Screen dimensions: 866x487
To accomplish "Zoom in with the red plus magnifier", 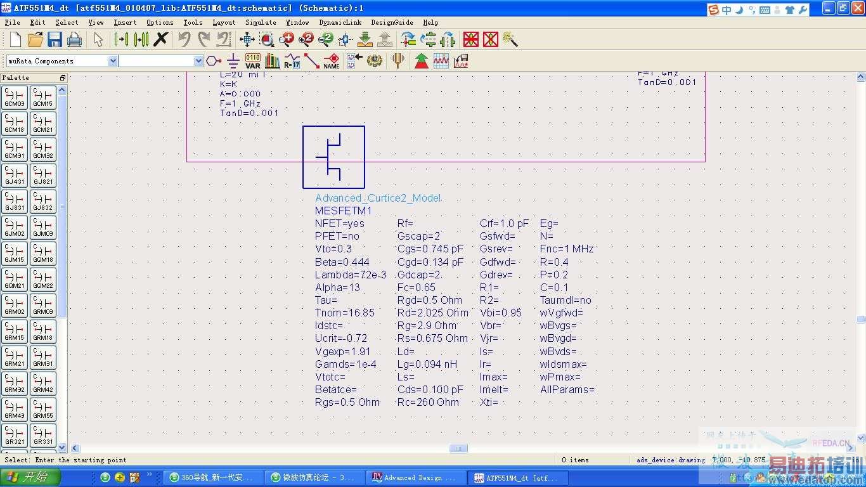I will tap(287, 39).
